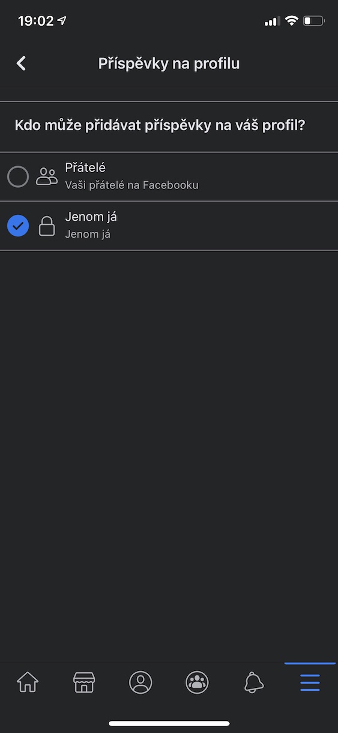Viewport: 338px width, 733px height.
Task: Tap the 'Kdo může přidávat příspěvky' heading
Action: point(160,126)
